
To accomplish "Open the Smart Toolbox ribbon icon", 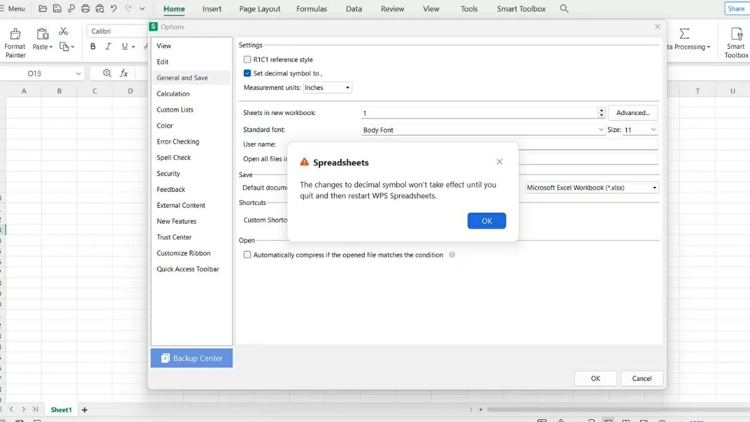I will (736, 34).
